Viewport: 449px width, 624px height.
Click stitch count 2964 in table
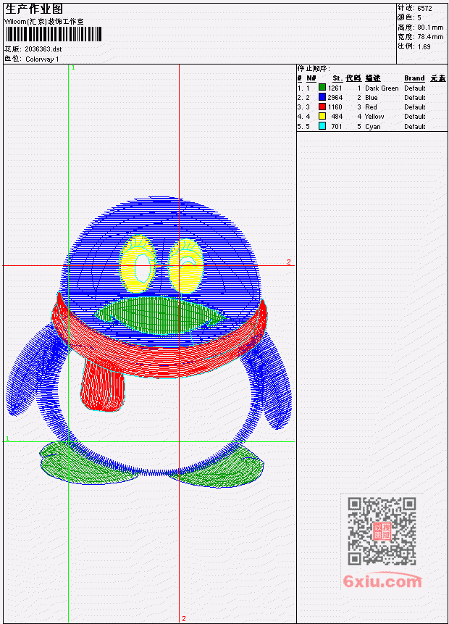click(x=335, y=98)
